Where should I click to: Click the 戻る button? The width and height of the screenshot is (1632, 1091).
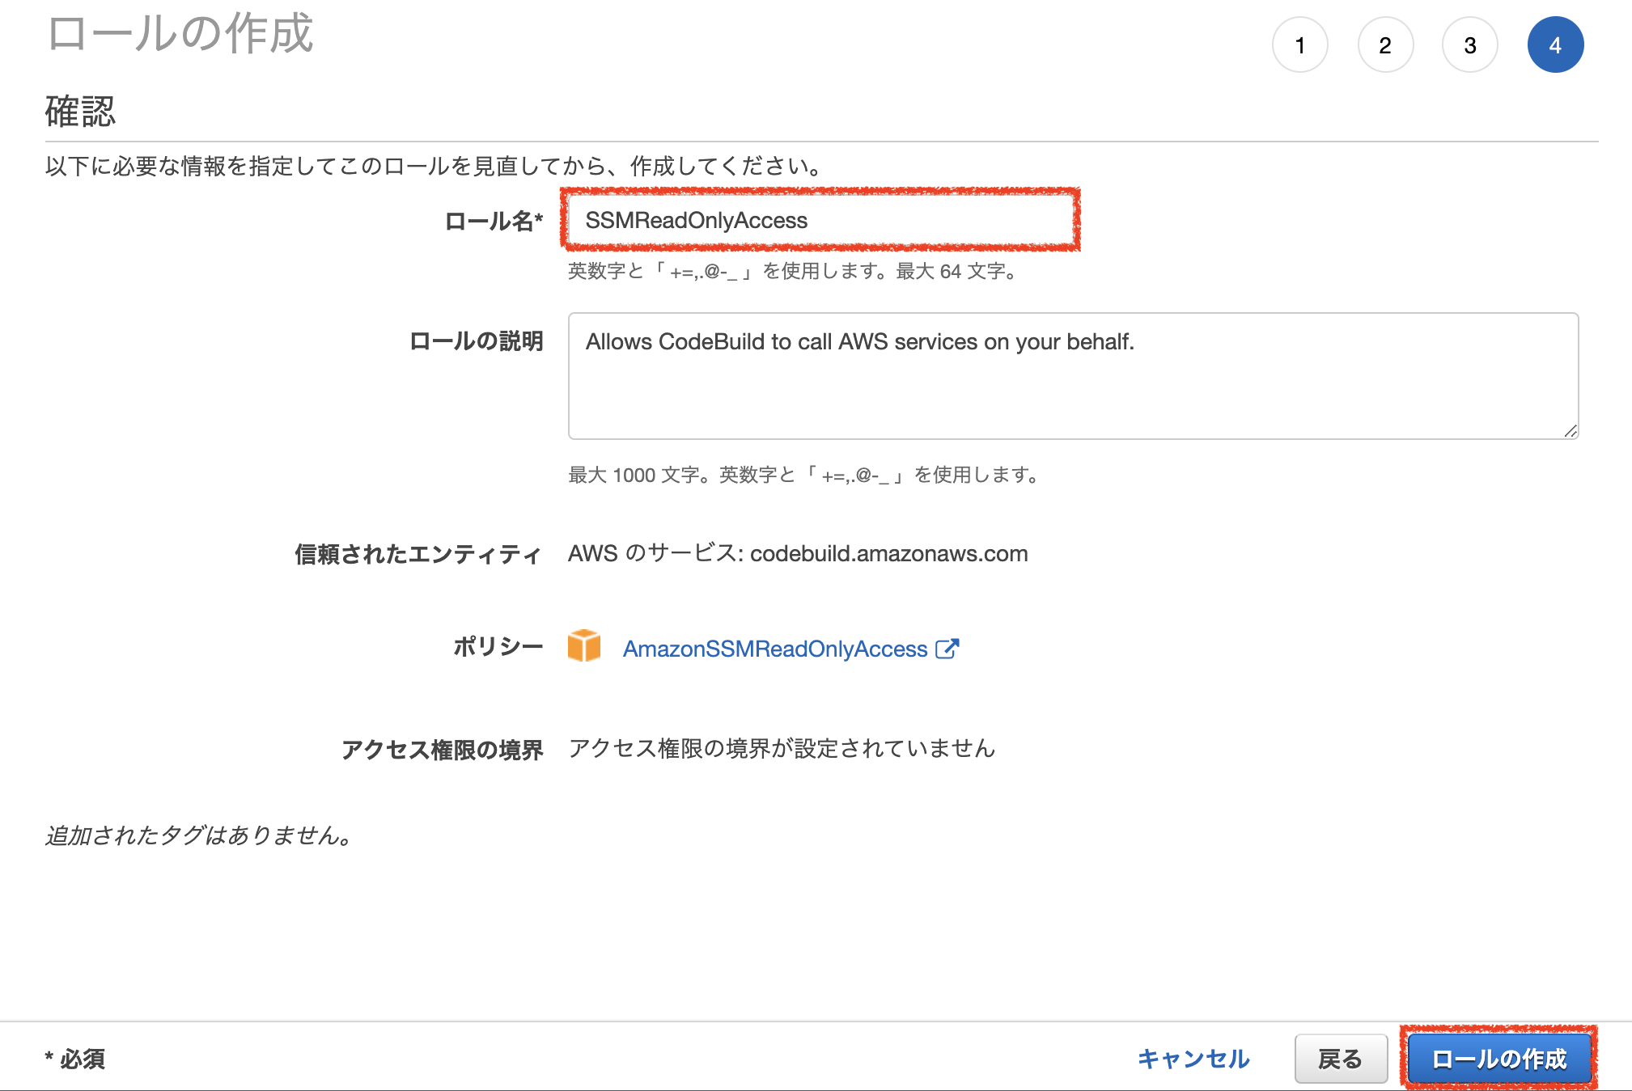click(1341, 1059)
